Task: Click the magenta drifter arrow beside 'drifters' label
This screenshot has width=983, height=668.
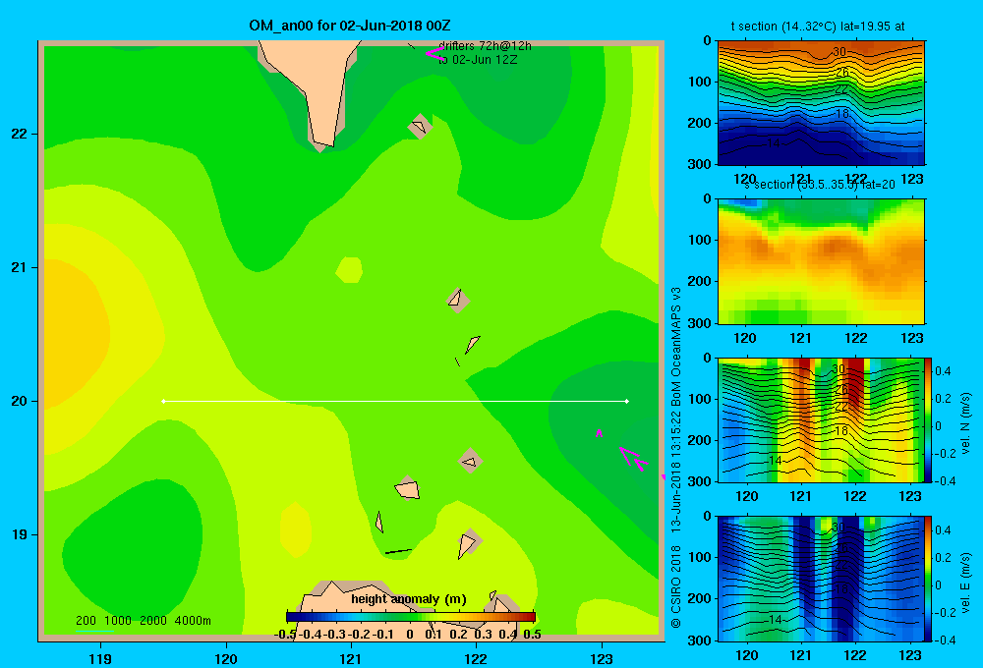Action: click(434, 53)
